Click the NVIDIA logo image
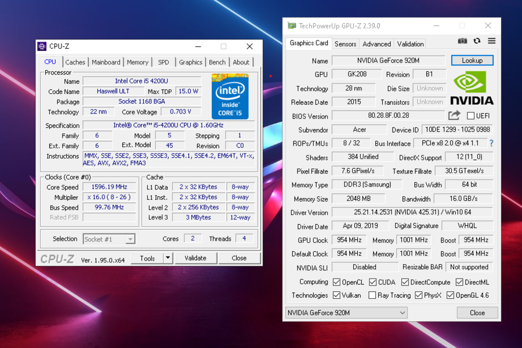This screenshot has width=522, height=348. click(x=472, y=89)
